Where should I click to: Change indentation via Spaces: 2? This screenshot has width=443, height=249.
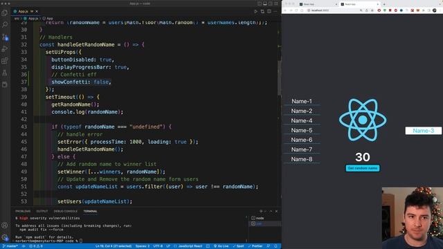click(x=143, y=246)
